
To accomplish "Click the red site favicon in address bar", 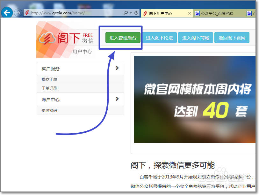I will point(27,13).
